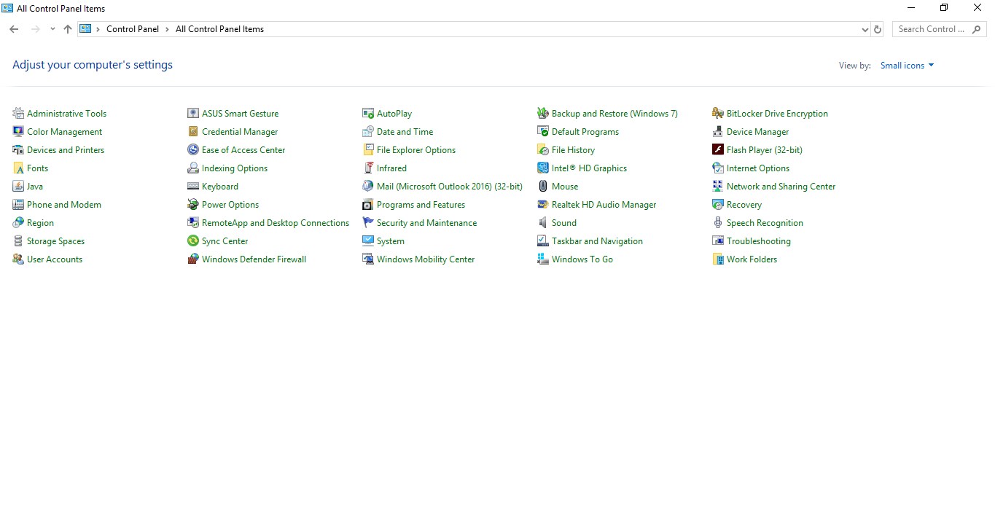Click the Security and Maintenance flag icon
This screenshot has width=995, height=532.
368,222
